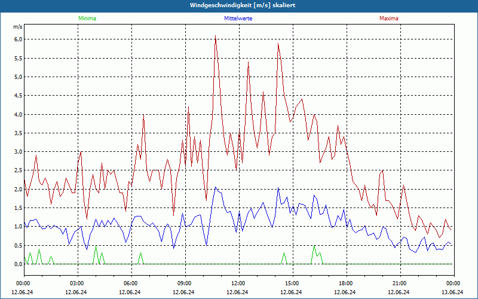Click the y-axis value '4,5'
Image resolution: width=478 pixels, height=299 pixels.
pyautogui.click(x=19, y=96)
